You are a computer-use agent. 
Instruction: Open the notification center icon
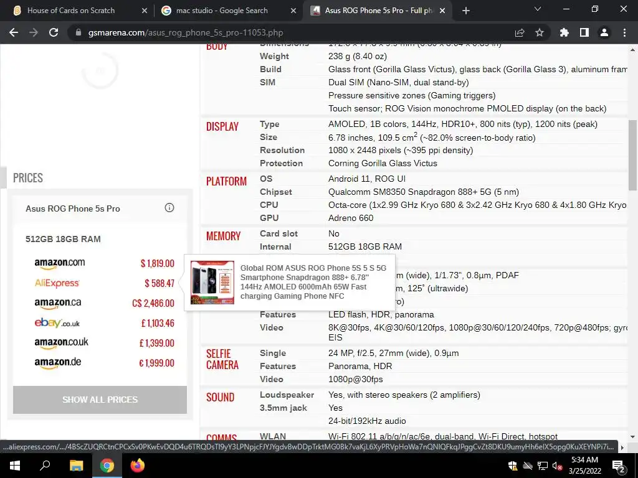tap(619, 466)
